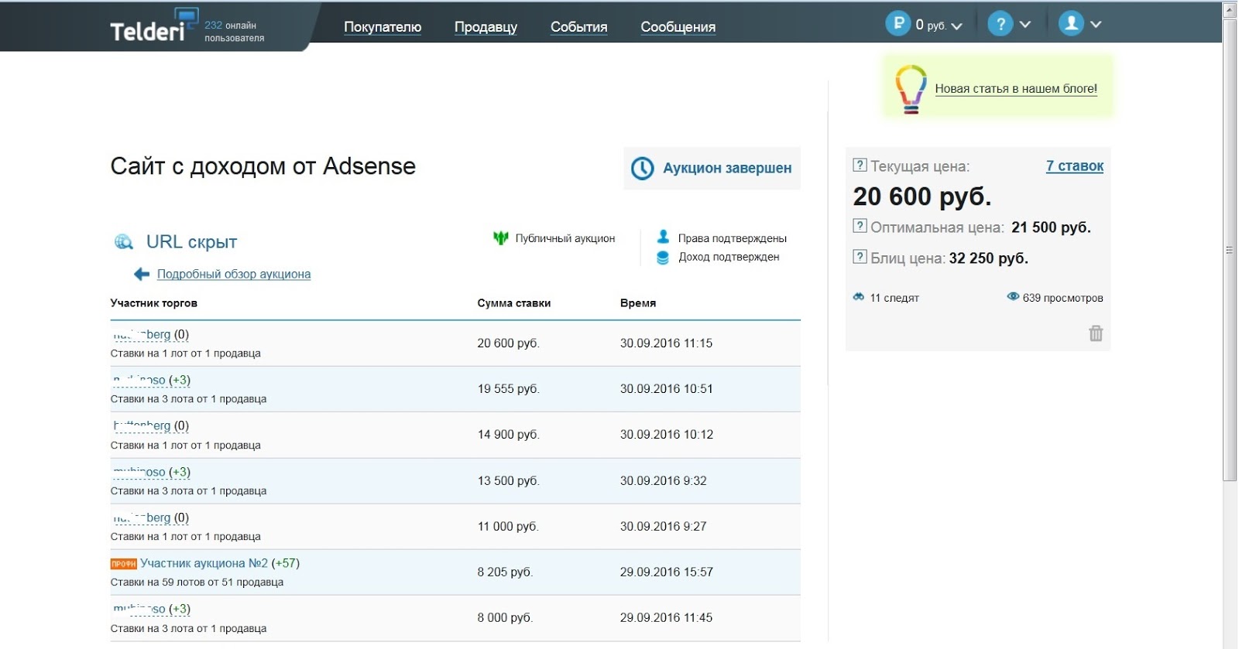1239x649 pixels.
Task: Click the time cell 30.09.2016 10:51
Action: 666,388
